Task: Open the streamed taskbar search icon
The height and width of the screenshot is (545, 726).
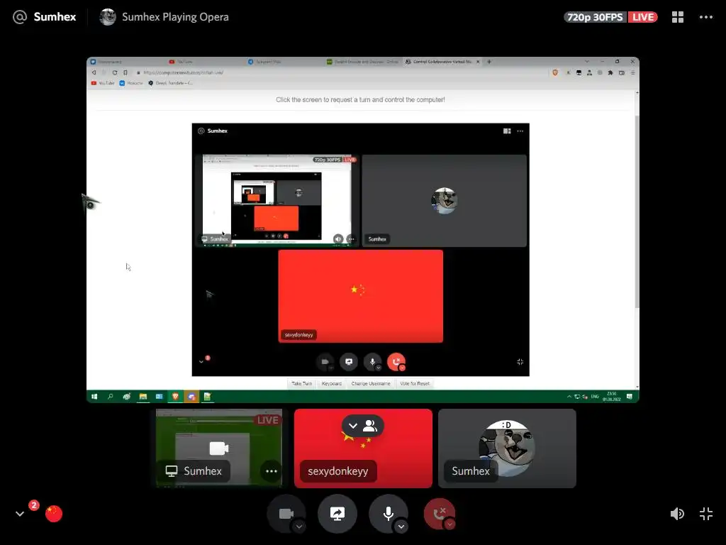Action: tap(110, 397)
